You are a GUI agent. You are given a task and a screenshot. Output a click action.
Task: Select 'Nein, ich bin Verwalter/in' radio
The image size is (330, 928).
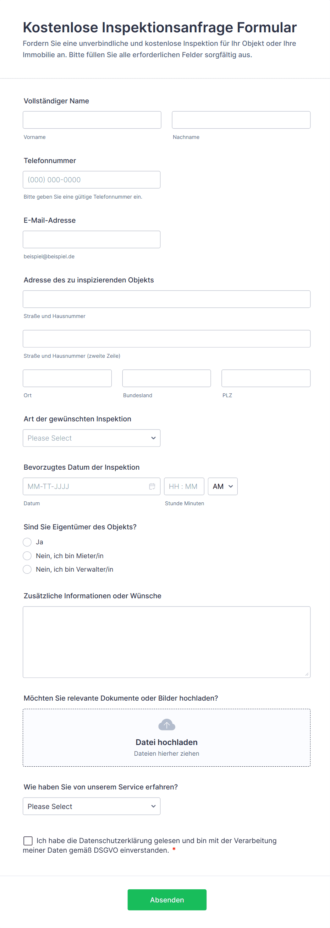click(27, 569)
